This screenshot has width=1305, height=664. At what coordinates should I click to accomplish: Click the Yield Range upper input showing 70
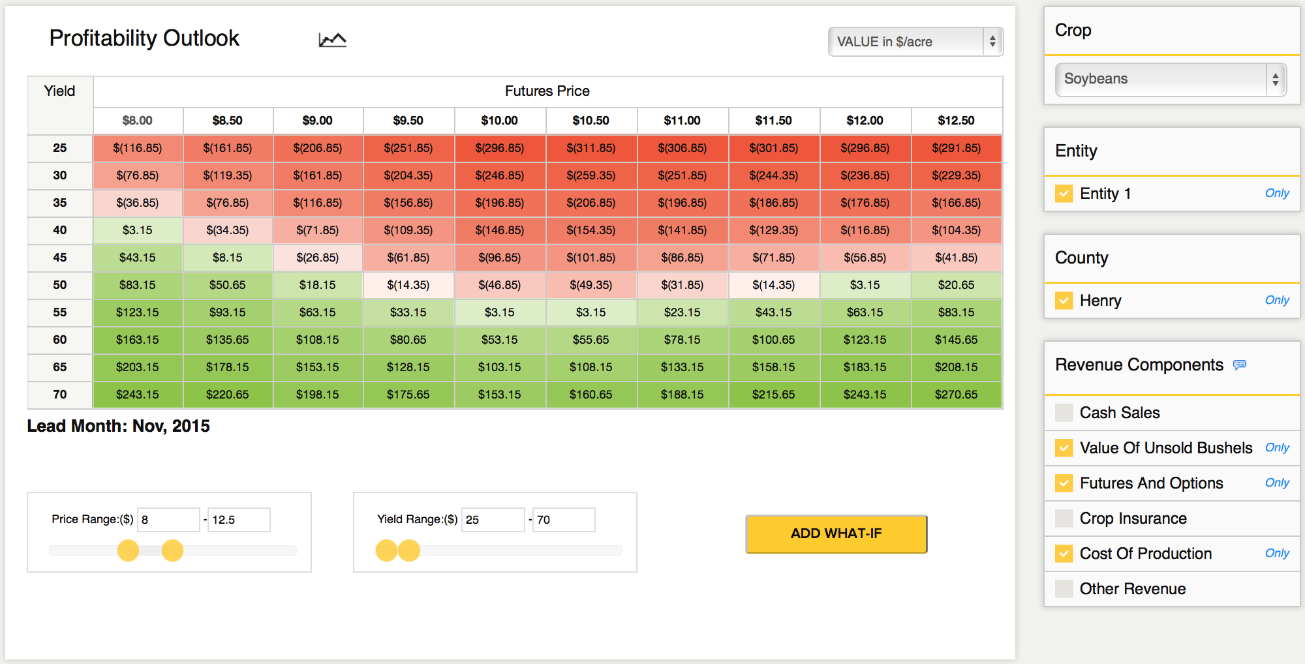[564, 519]
